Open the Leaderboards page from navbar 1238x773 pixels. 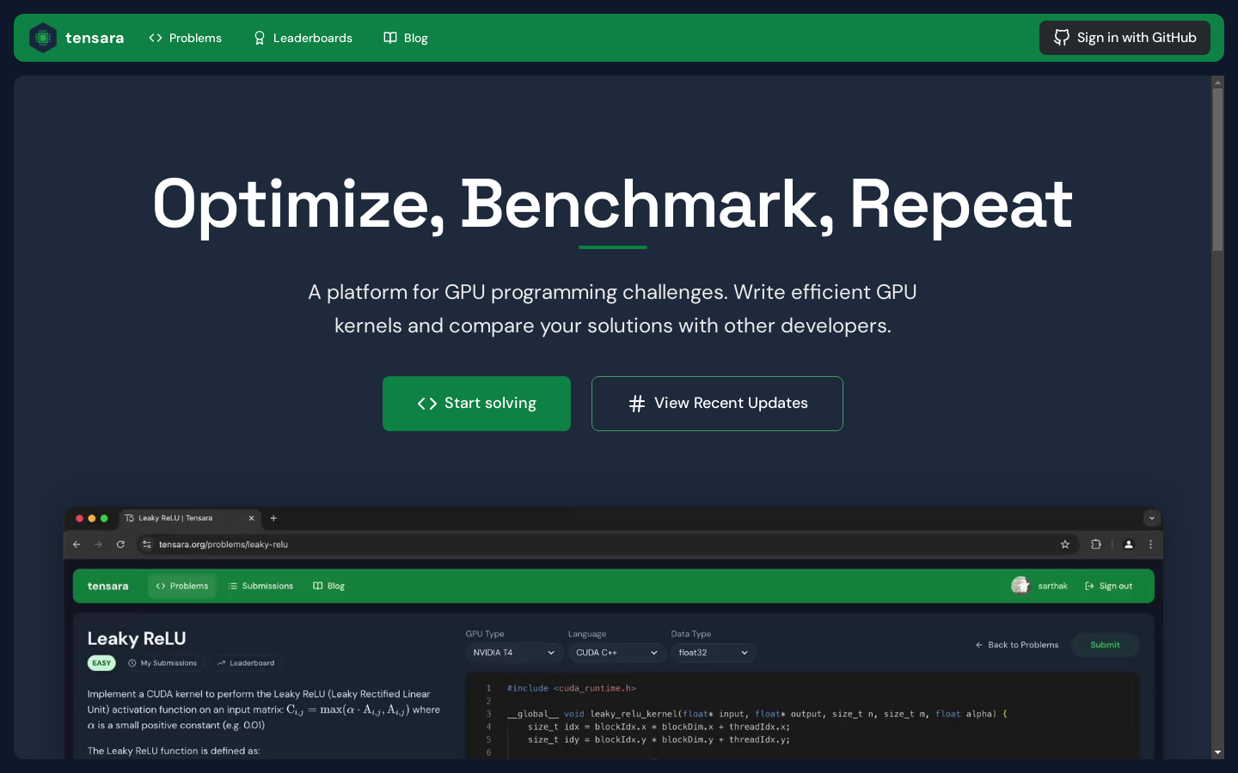303,38
